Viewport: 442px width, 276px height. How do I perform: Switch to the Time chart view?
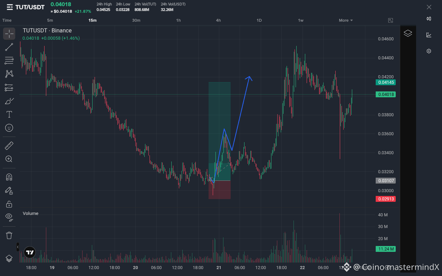[x=7, y=20]
